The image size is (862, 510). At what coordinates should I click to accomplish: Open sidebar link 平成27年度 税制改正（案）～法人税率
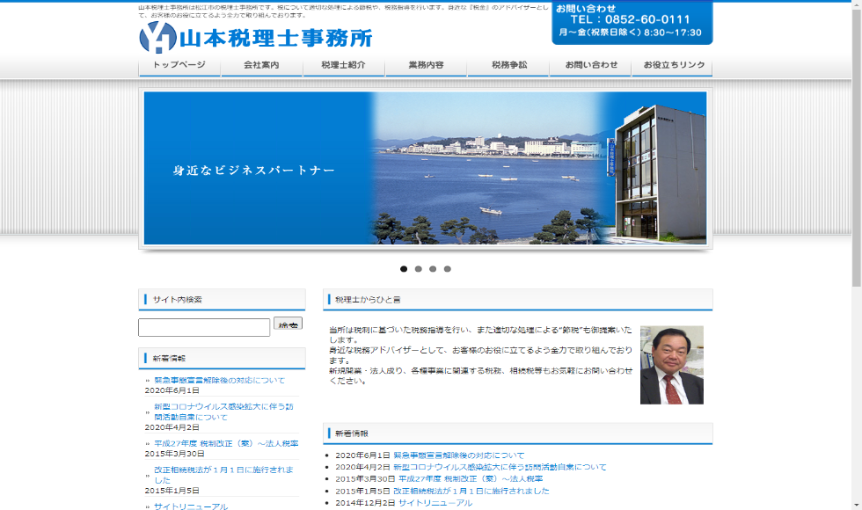point(225,443)
